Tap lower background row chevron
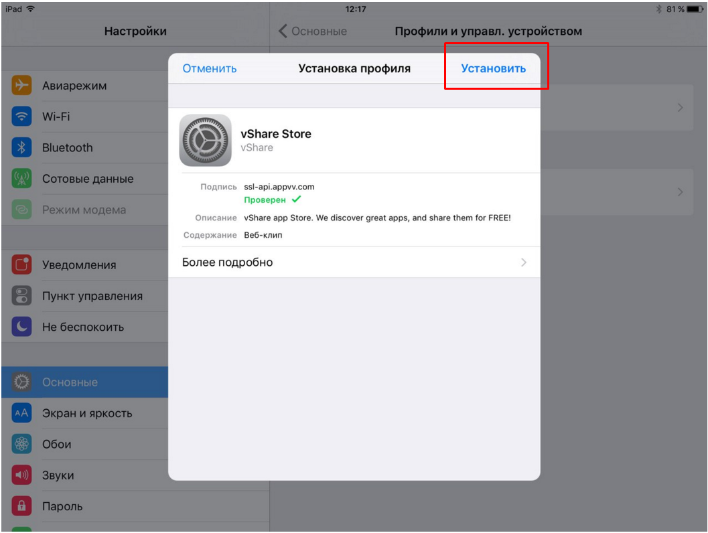708x533 pixels. coord(680,192)
